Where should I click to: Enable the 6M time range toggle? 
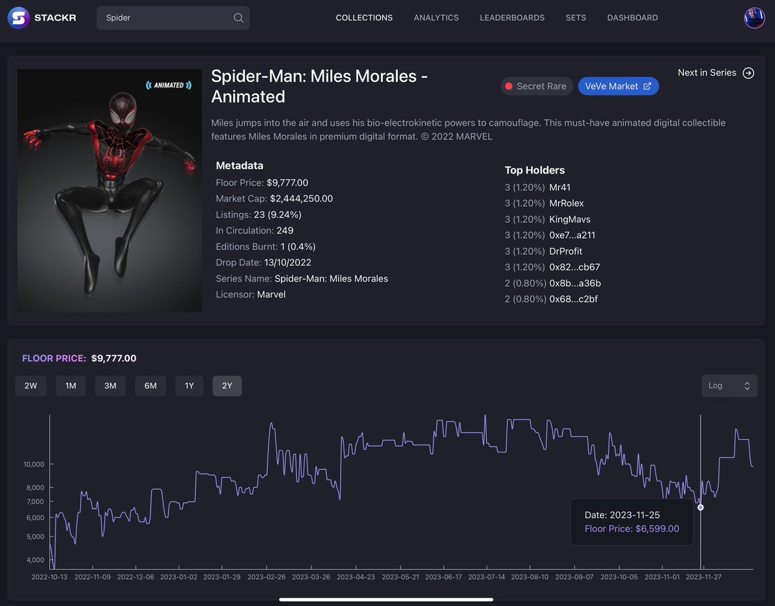[150, 385]
